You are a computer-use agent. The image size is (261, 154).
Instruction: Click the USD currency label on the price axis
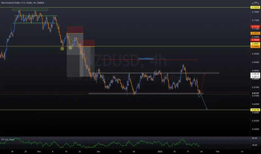click(256, 3)
